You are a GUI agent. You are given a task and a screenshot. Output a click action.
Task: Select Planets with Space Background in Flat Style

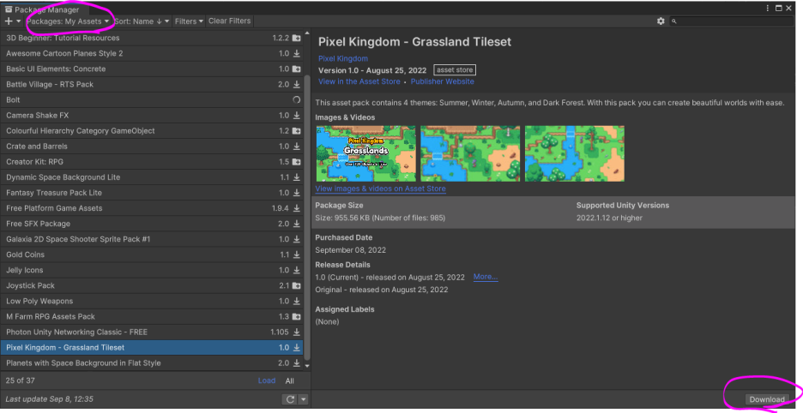pos(152,362)
